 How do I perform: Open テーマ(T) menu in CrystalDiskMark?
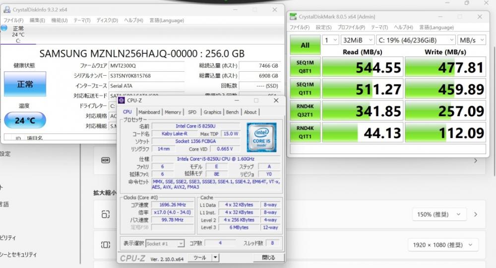pyautogui.click(x=379, y=27)
